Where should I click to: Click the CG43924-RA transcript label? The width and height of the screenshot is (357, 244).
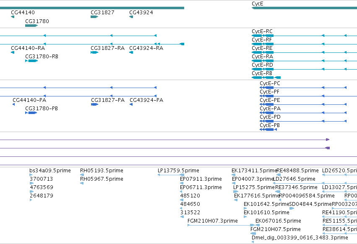coord(146,48)
